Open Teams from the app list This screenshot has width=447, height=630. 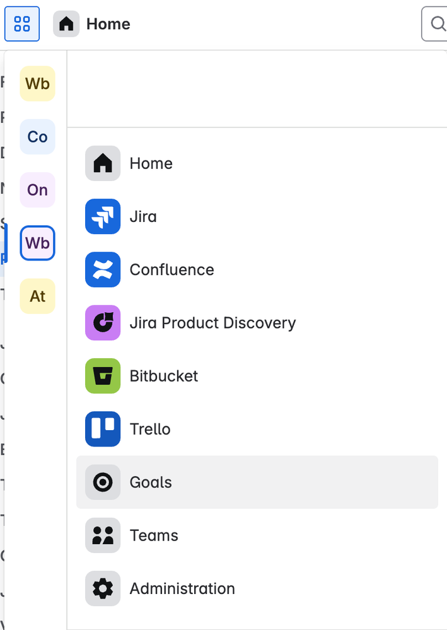pyautogui.click(x=257, y=535)
